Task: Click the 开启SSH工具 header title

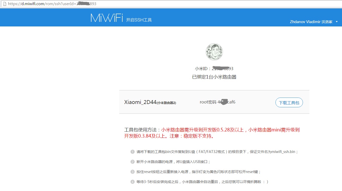Action: tap(139, 20)
